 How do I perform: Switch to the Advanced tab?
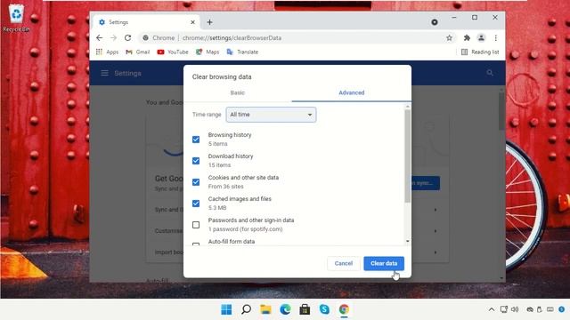(x=352, y=92)
